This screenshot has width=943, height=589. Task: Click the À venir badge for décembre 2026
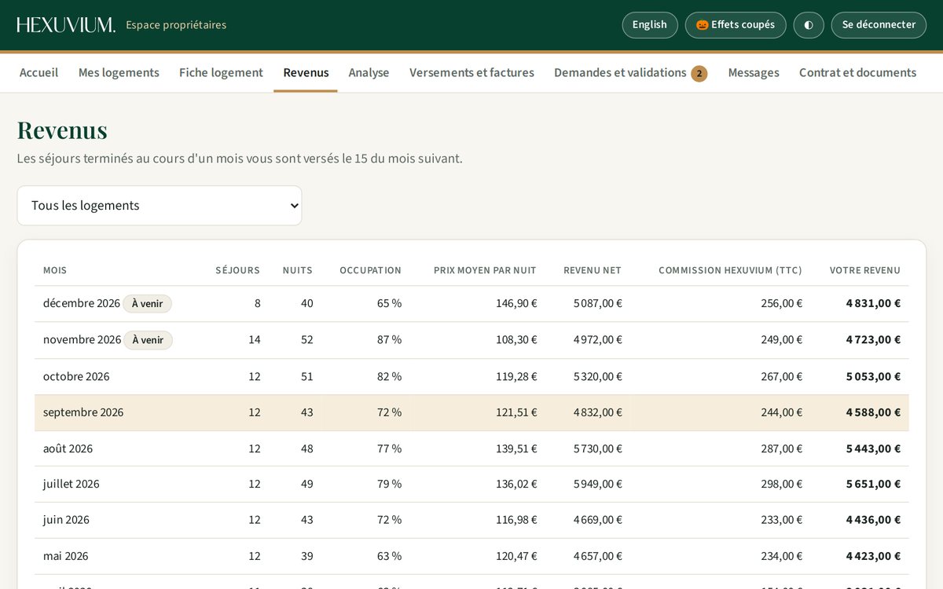coord(147,304)
